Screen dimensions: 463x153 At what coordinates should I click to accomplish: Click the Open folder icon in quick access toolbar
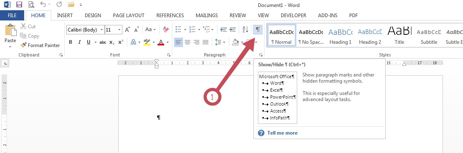pos(71,5)
